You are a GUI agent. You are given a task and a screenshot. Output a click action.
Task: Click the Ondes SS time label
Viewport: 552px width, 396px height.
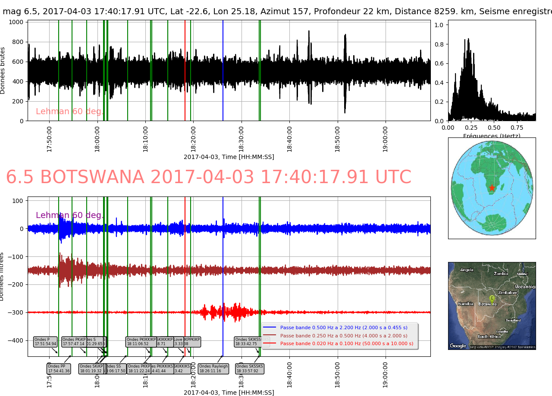pos(116,369)
